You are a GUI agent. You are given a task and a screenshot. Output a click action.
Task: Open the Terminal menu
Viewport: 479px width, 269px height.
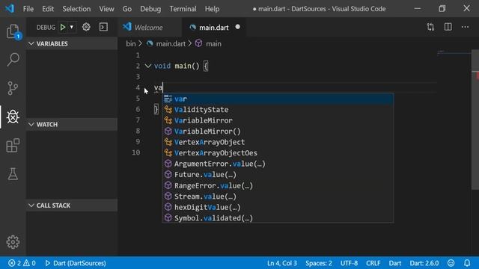coord(183,9)
